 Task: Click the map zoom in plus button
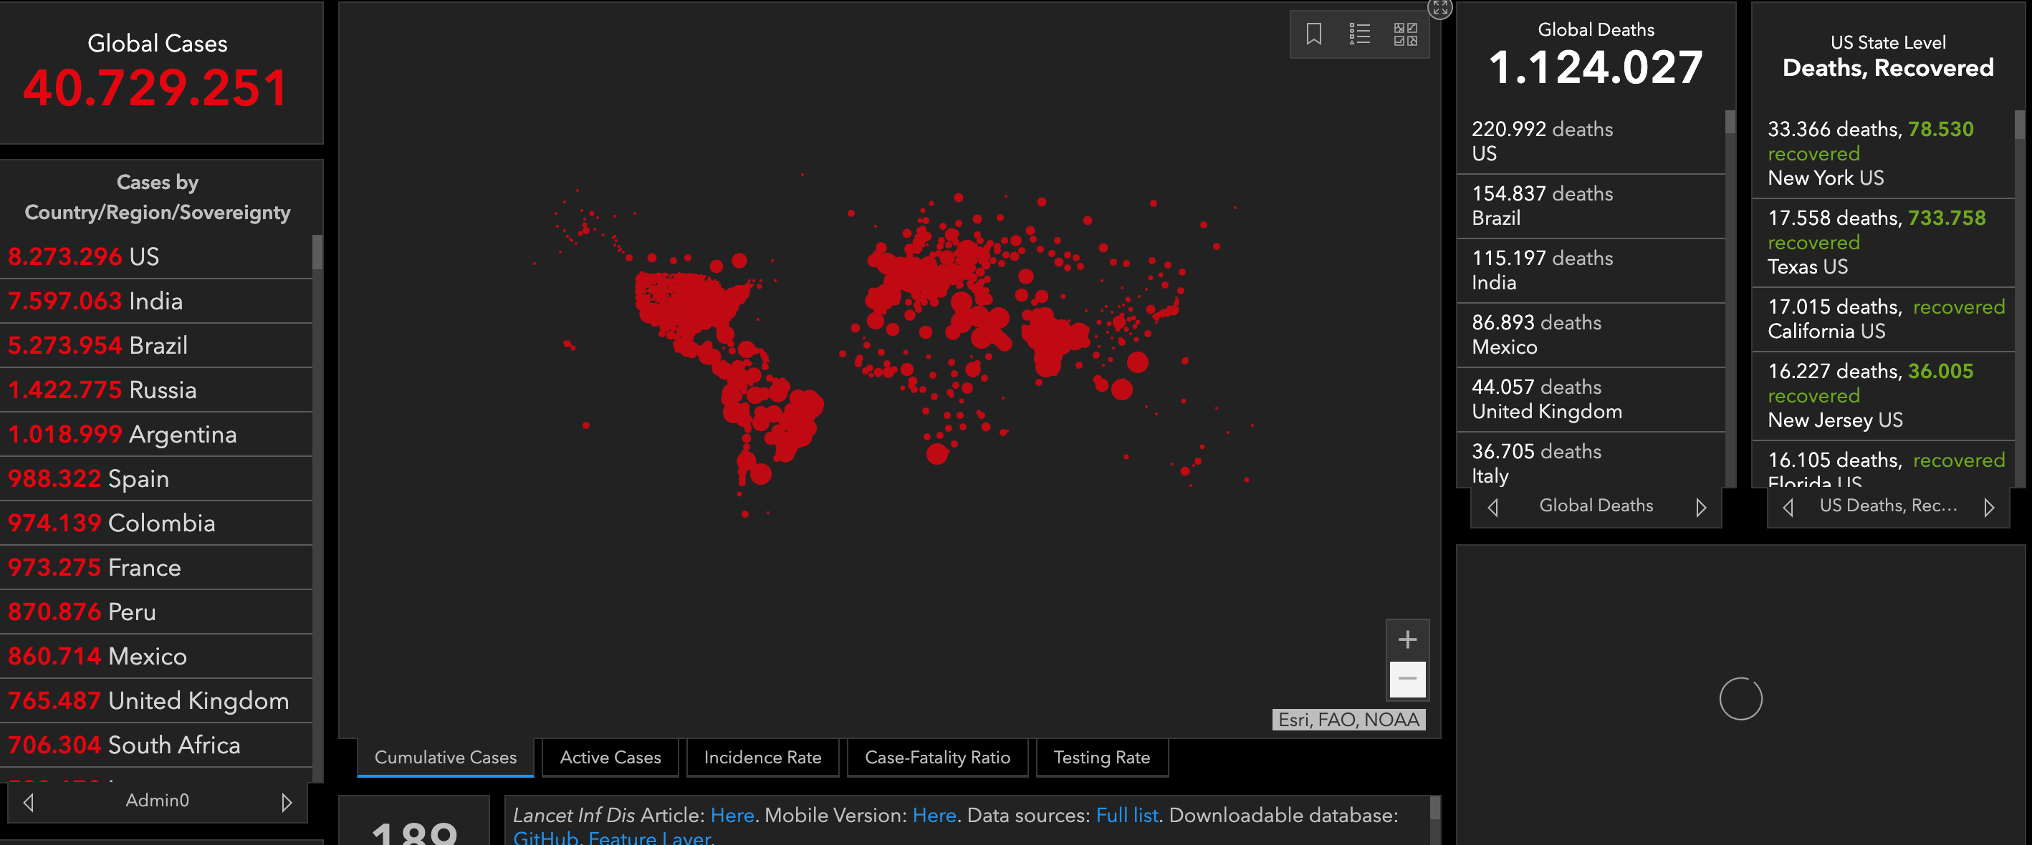pos(1407,639)
